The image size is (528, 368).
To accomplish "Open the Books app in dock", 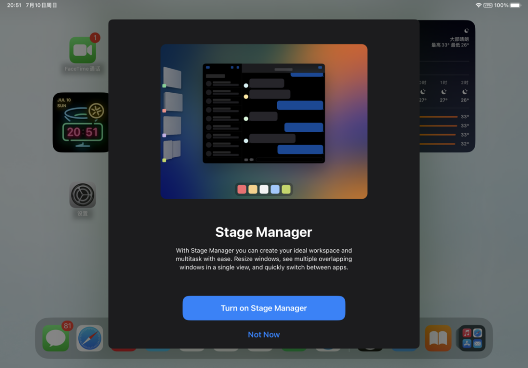I will 438,338.
